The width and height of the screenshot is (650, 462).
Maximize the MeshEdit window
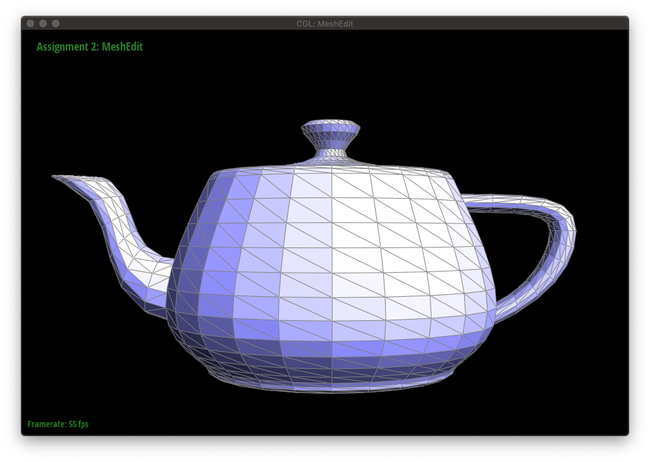[56, 23]
